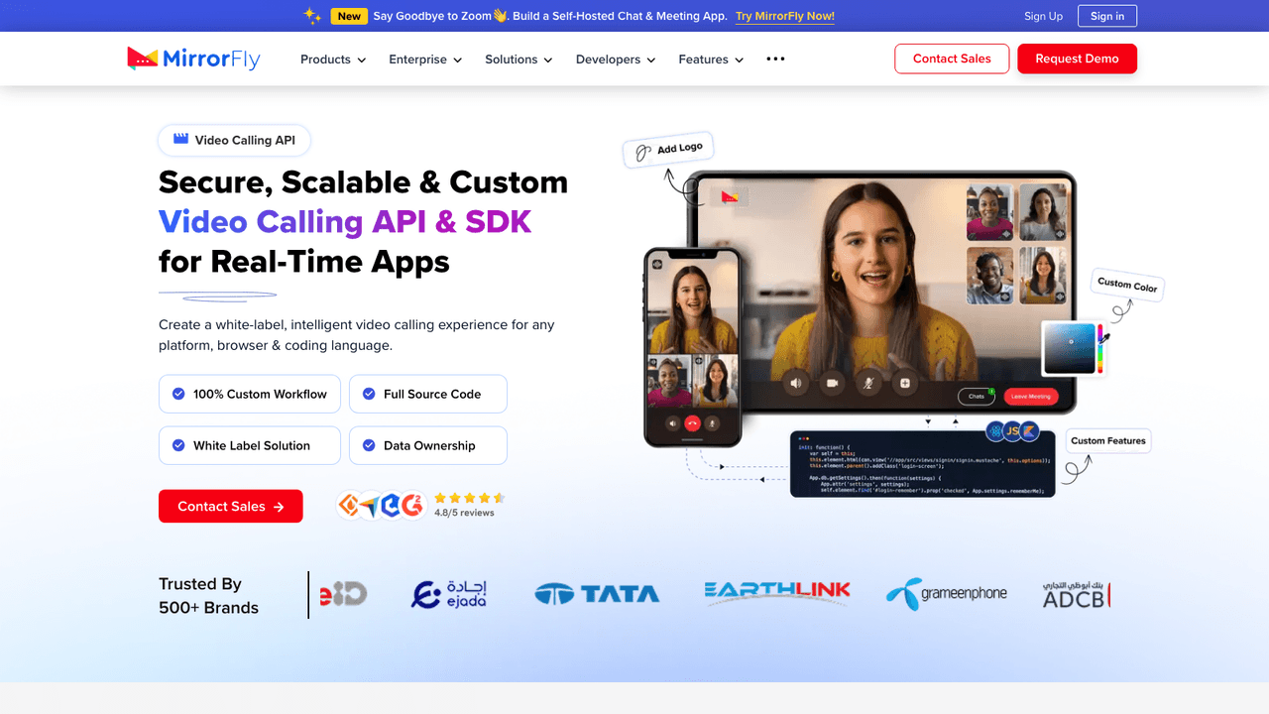Click the Sign Up link
Image resolution: width=1269 pixels, height=714 pixels.
(x=1043, y=16)
